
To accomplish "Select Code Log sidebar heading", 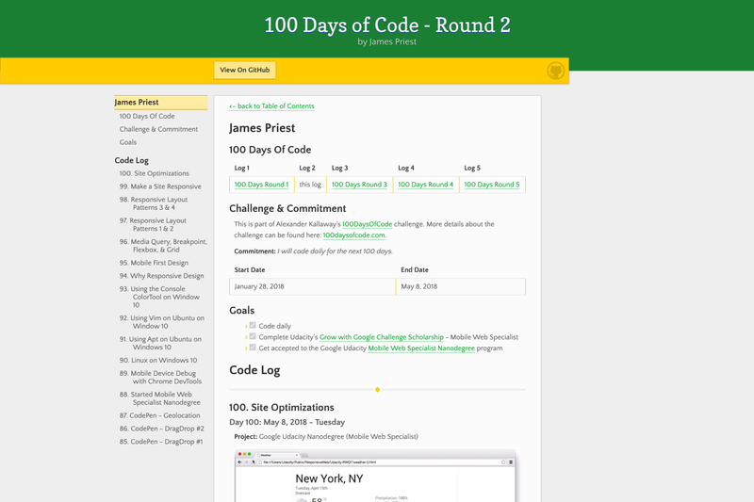I will tap(131, 160).
